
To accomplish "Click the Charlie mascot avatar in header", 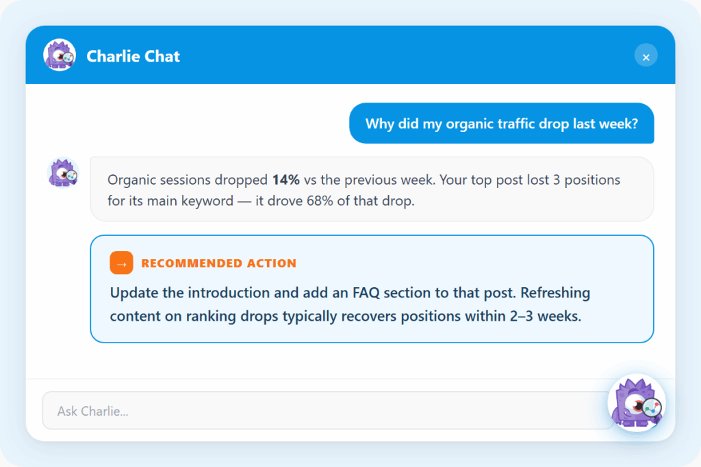I will tap(60, 55).
